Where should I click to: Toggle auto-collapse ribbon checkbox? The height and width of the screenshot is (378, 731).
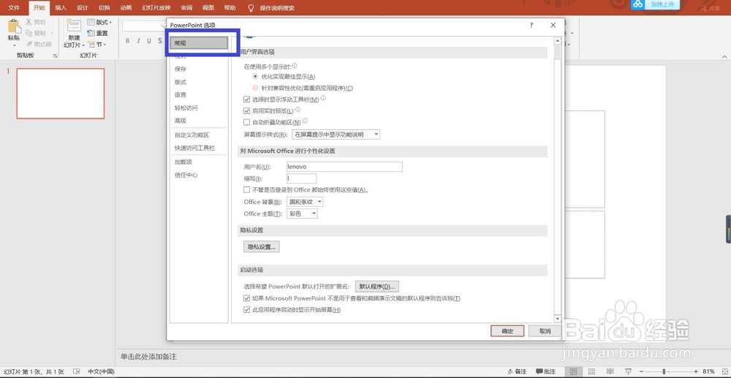coord(247,122)
